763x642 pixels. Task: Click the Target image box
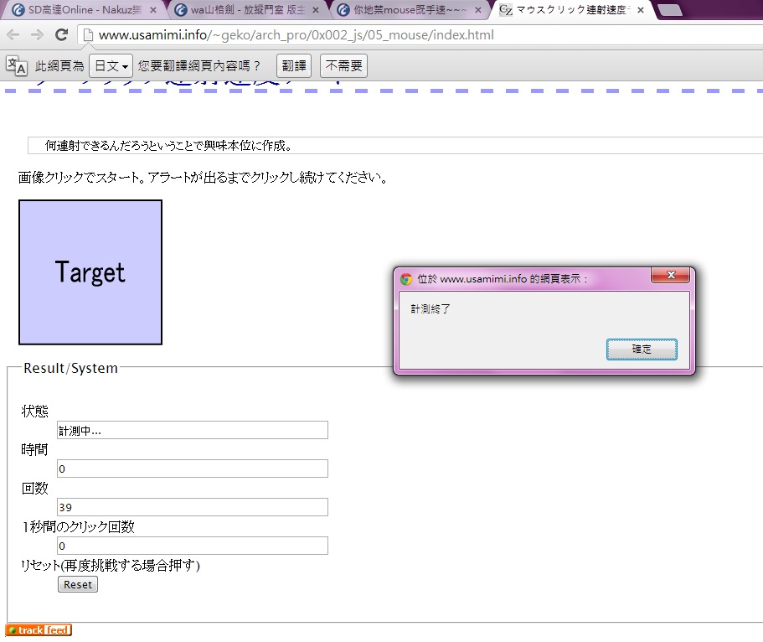click(x=90, y=272)
